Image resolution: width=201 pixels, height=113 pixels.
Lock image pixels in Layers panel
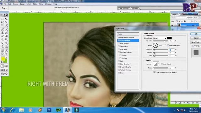pos(179,21)
